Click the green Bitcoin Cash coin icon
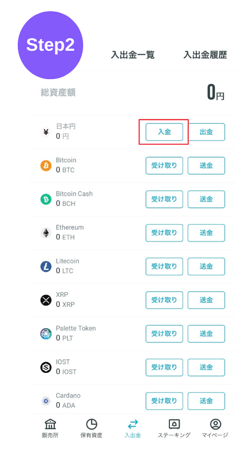249x449 pixels. [x=46, y=199]
